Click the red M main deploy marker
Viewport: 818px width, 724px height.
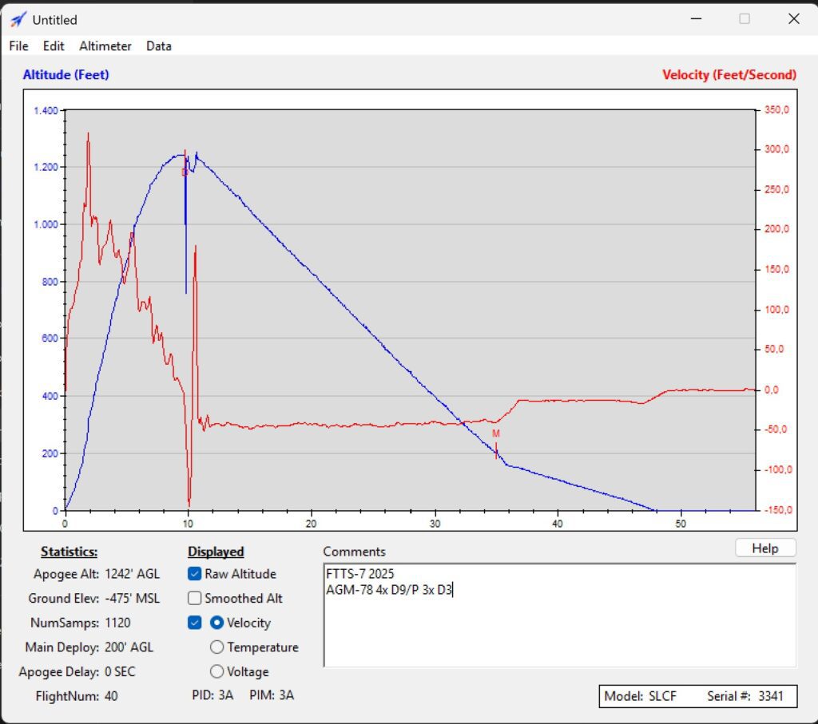point(495,434)
